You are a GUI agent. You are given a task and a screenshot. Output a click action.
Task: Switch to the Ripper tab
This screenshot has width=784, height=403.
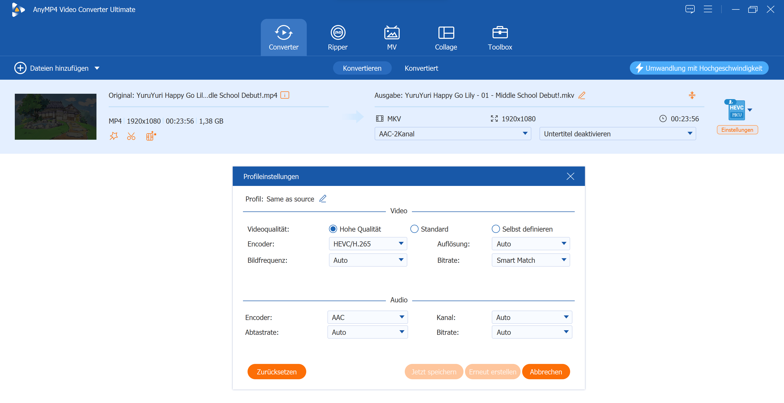pyautogui.click(x=338, y=38)
